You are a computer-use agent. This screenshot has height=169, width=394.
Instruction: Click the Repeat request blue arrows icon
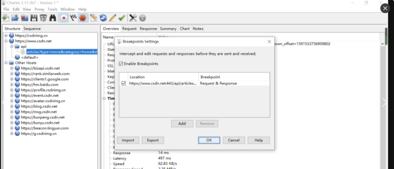103,18
